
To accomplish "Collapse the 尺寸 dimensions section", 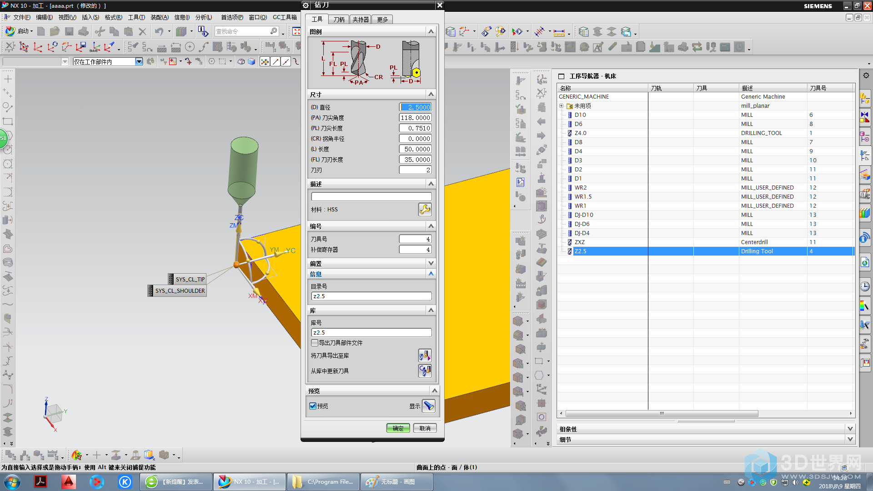I will (x=431, y=94).
